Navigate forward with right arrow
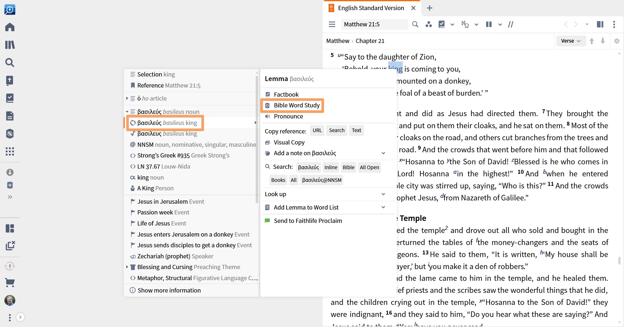 coord(576,24)
